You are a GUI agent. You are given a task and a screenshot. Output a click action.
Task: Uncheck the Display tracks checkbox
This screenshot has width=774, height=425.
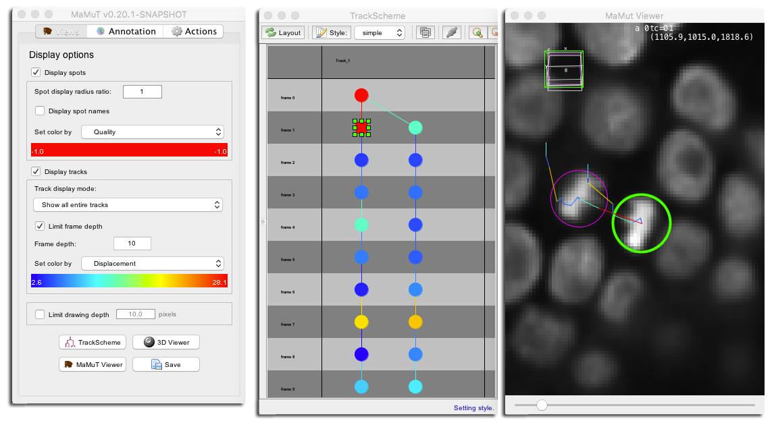pyautogui.click(x=36, y=171)
